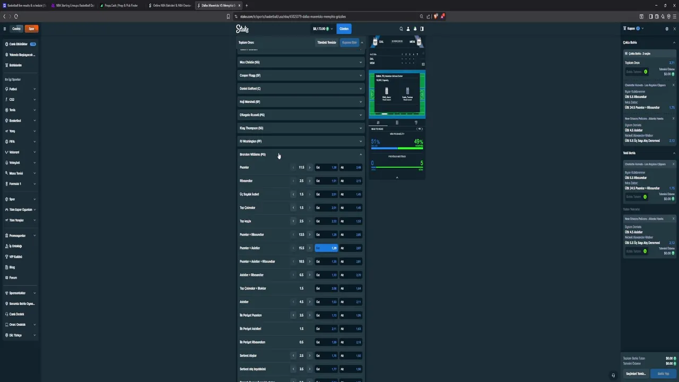
Task: Remove Charlotte Hornets bet from Tekli Bahis
Action: click(x=674, y=164)
